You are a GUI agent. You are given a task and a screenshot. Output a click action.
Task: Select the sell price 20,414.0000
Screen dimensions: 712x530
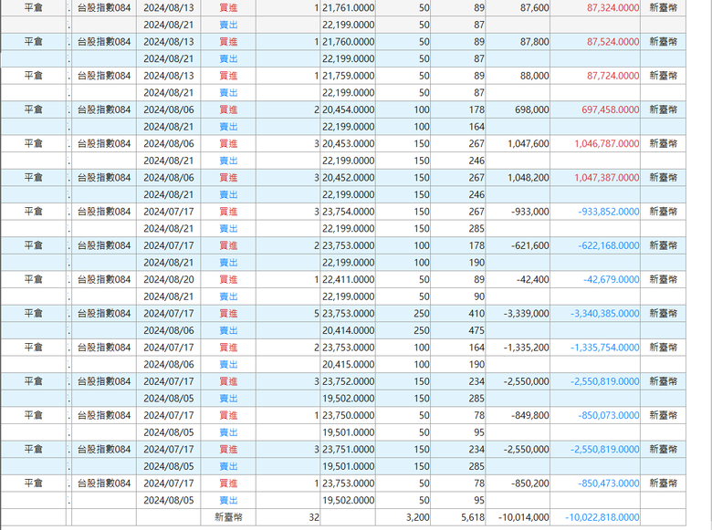[349, 331]
